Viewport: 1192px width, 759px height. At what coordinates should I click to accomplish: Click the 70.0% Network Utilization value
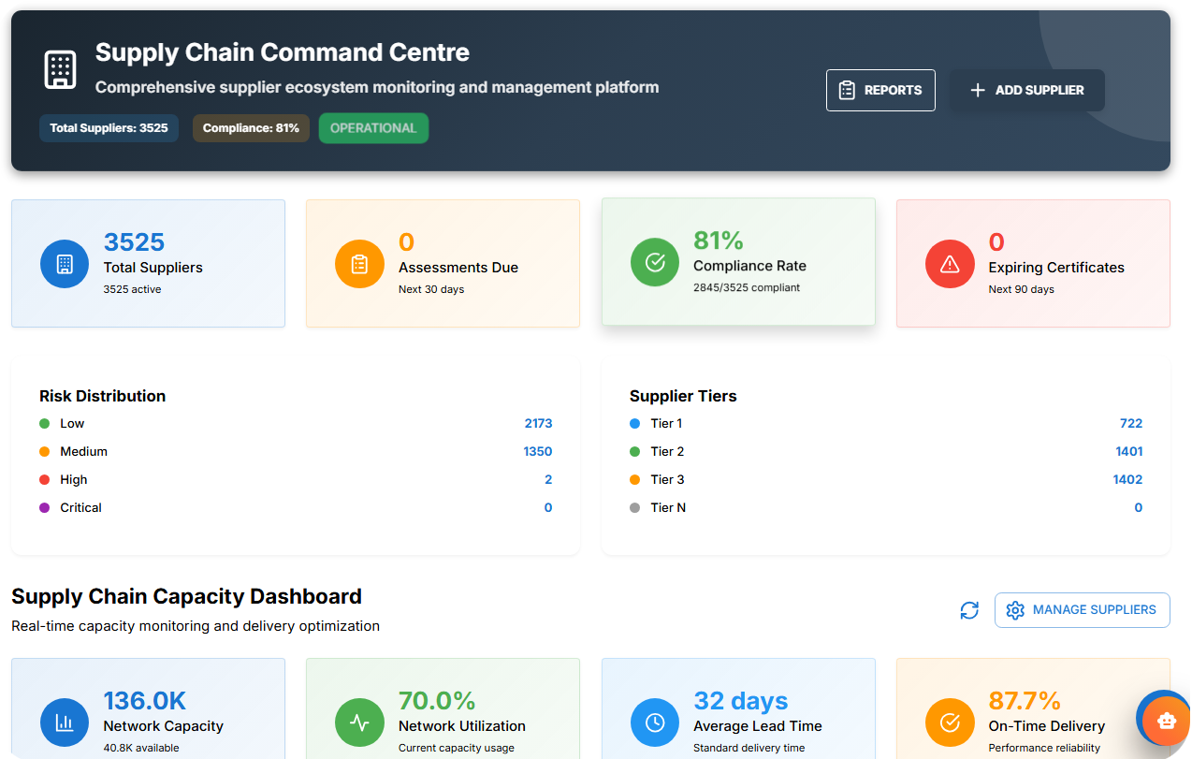click(437, 701)
